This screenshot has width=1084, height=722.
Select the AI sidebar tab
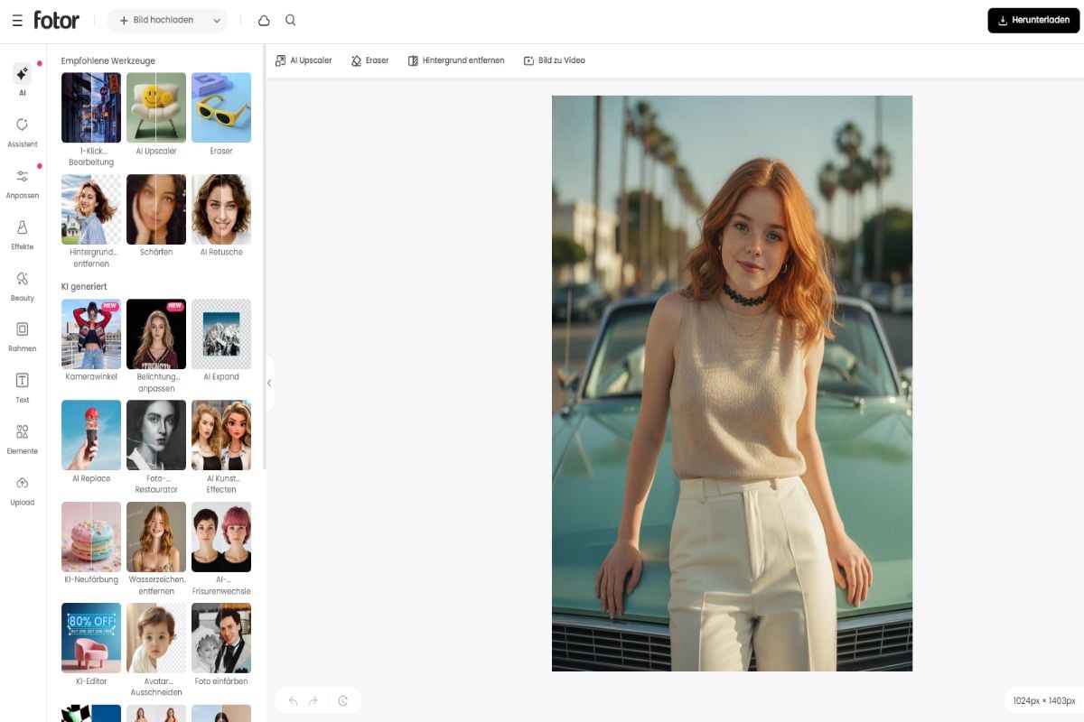[x=23, y=80]
